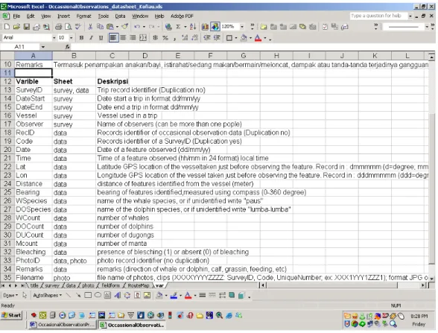
Task: Click the red Font Color button
Action: point(258,38)
